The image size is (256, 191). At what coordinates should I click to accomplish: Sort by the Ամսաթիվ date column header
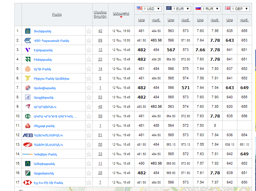[x=121, y=14]
